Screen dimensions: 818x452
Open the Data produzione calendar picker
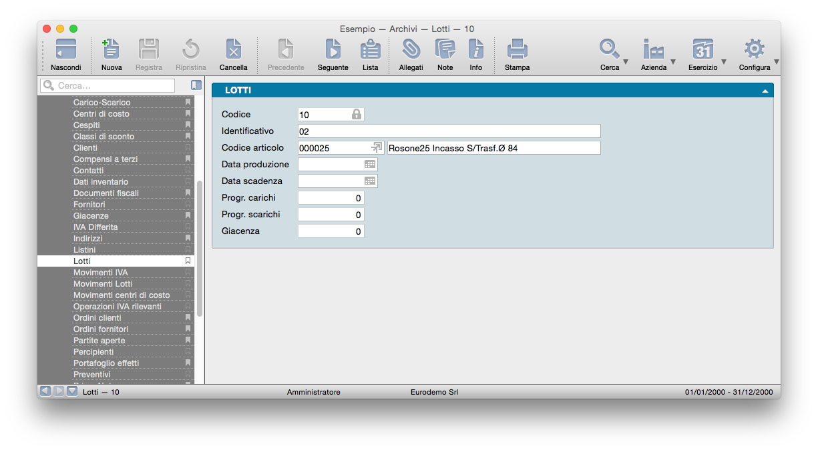coord(370,164)
